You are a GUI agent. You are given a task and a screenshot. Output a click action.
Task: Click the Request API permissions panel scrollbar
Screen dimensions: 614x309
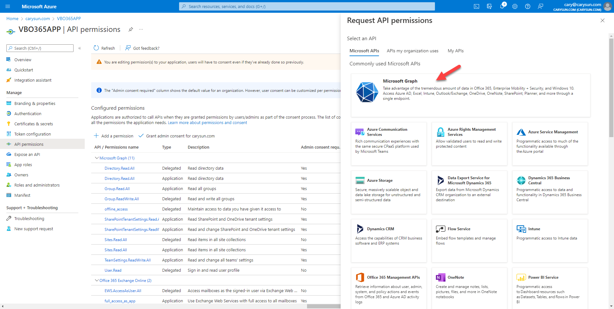pos(611,88)
